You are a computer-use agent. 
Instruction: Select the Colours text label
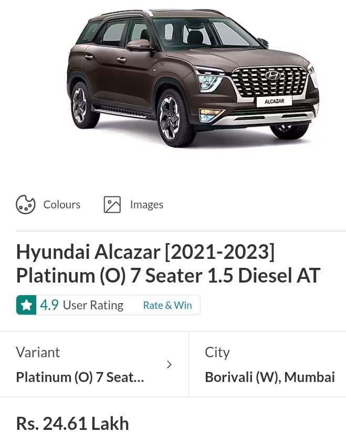tap(62, 204)
